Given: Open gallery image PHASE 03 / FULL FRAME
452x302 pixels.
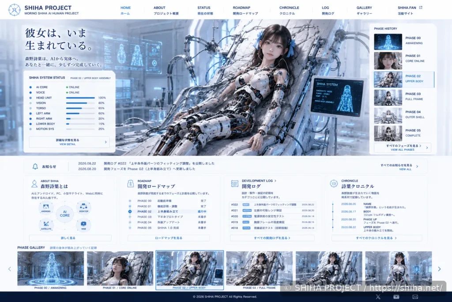Looking at the screenshot, I should (x=259, y=268).
